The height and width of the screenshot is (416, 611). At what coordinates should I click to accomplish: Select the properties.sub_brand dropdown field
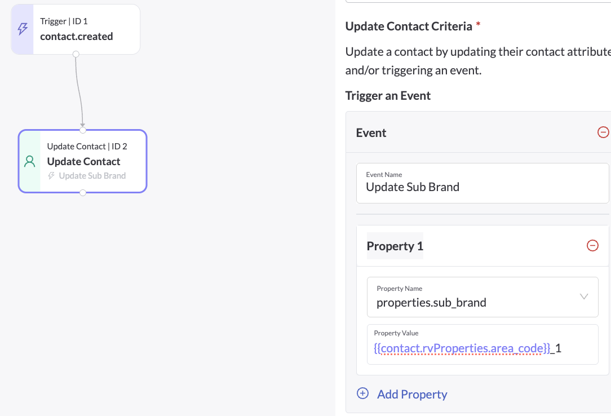[482, 297]
